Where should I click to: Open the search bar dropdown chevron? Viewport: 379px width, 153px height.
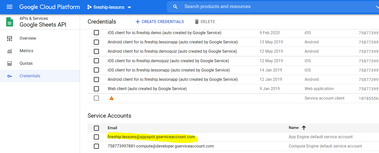[377, 7]
